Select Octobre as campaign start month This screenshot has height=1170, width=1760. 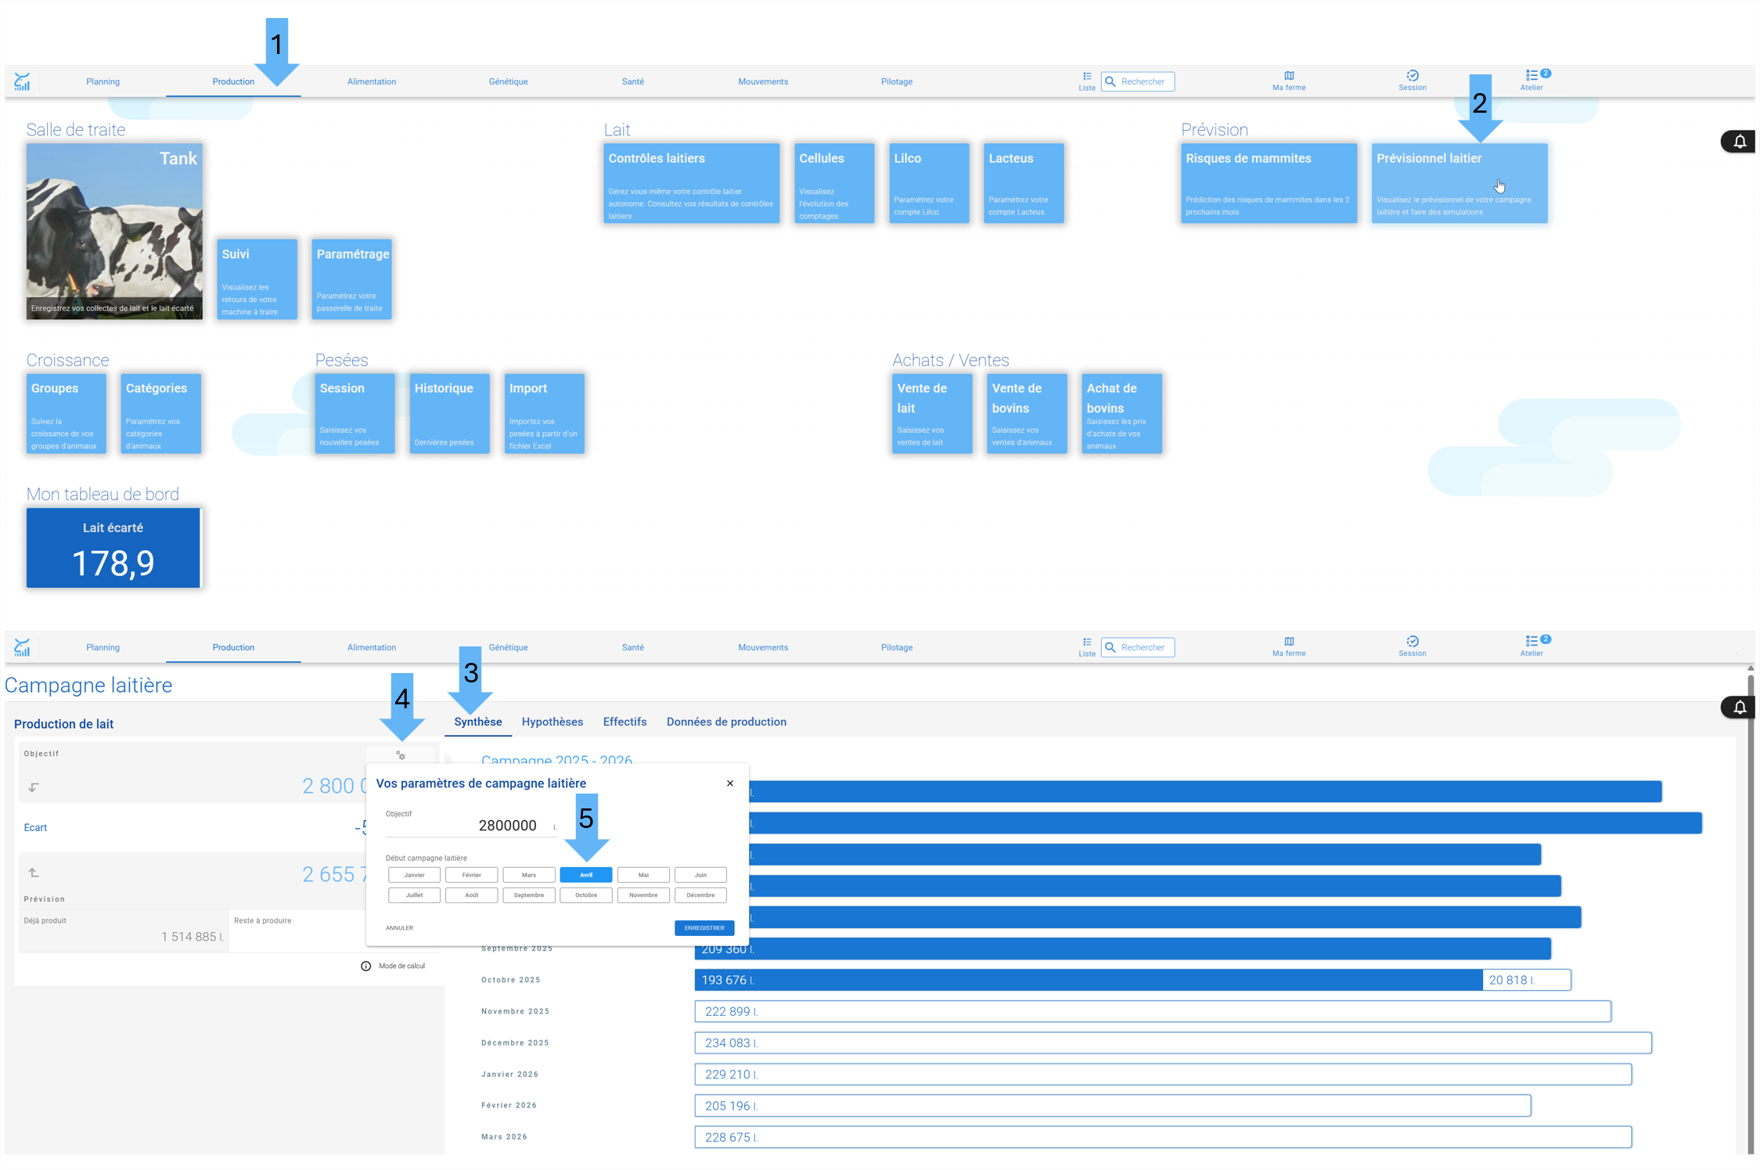coord(586,895)
